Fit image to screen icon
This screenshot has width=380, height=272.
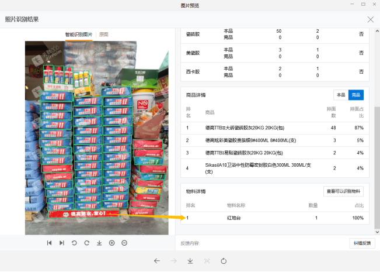tap(207, 261)
